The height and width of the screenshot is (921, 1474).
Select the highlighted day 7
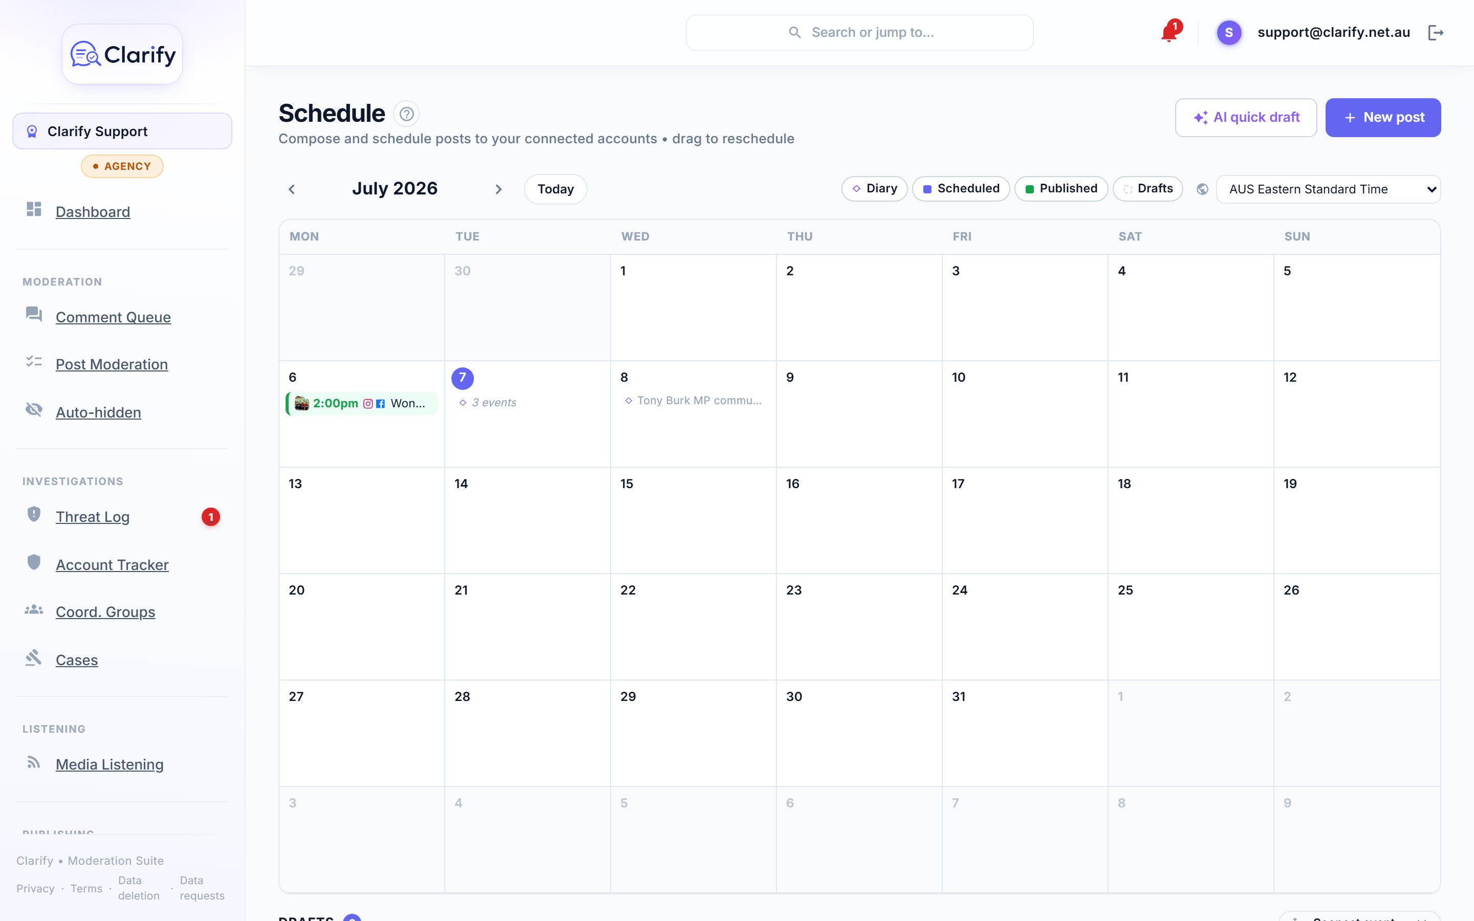tap(462, 378)
